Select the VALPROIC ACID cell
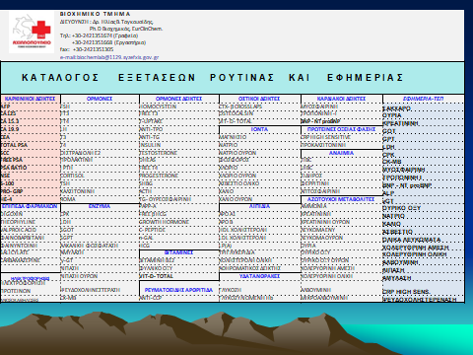 point(19,230)
